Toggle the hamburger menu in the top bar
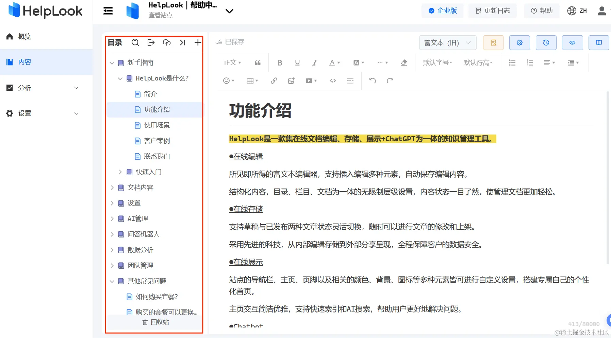611x338 pixels. coord(108,11)
